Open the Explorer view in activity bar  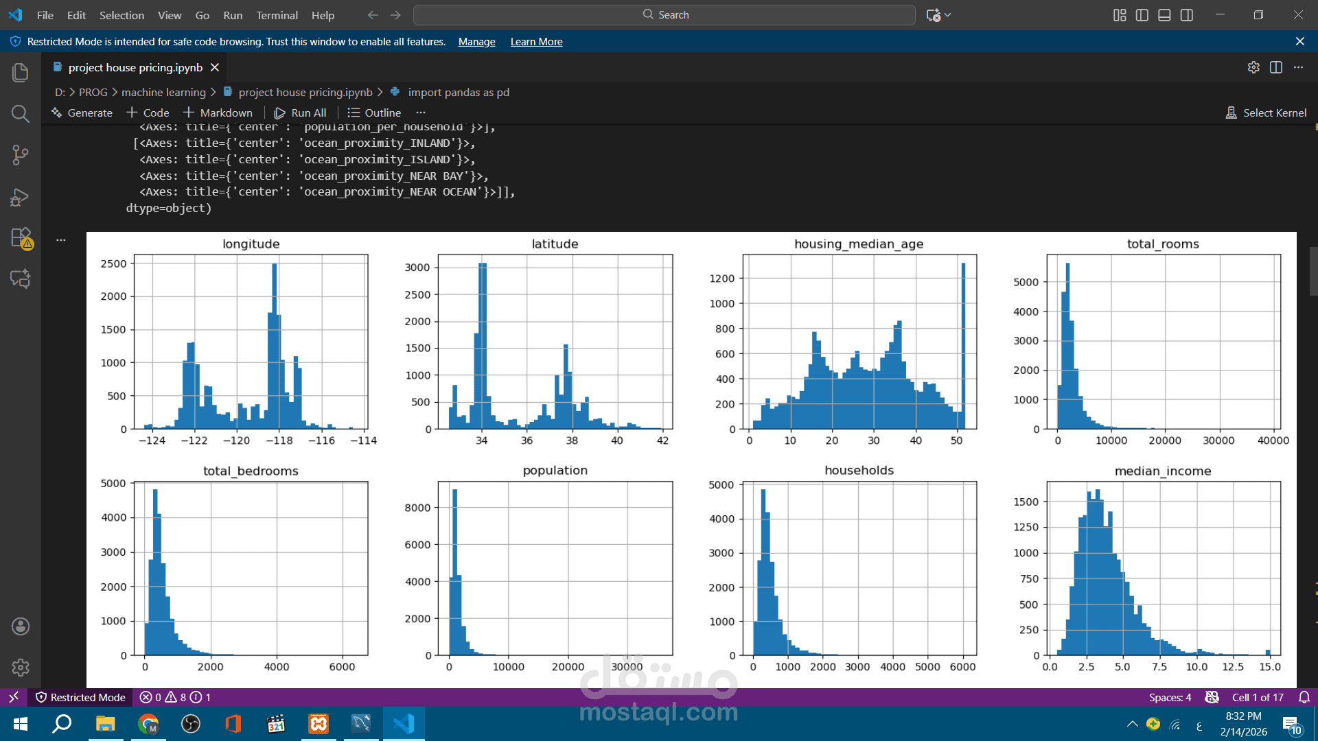pyautogui.click(x=20, y=72)
